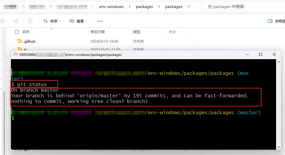Click the 'behind origin/master by 195 commits' line
Viewport: 285px width, 155px height.
point(130,96)
